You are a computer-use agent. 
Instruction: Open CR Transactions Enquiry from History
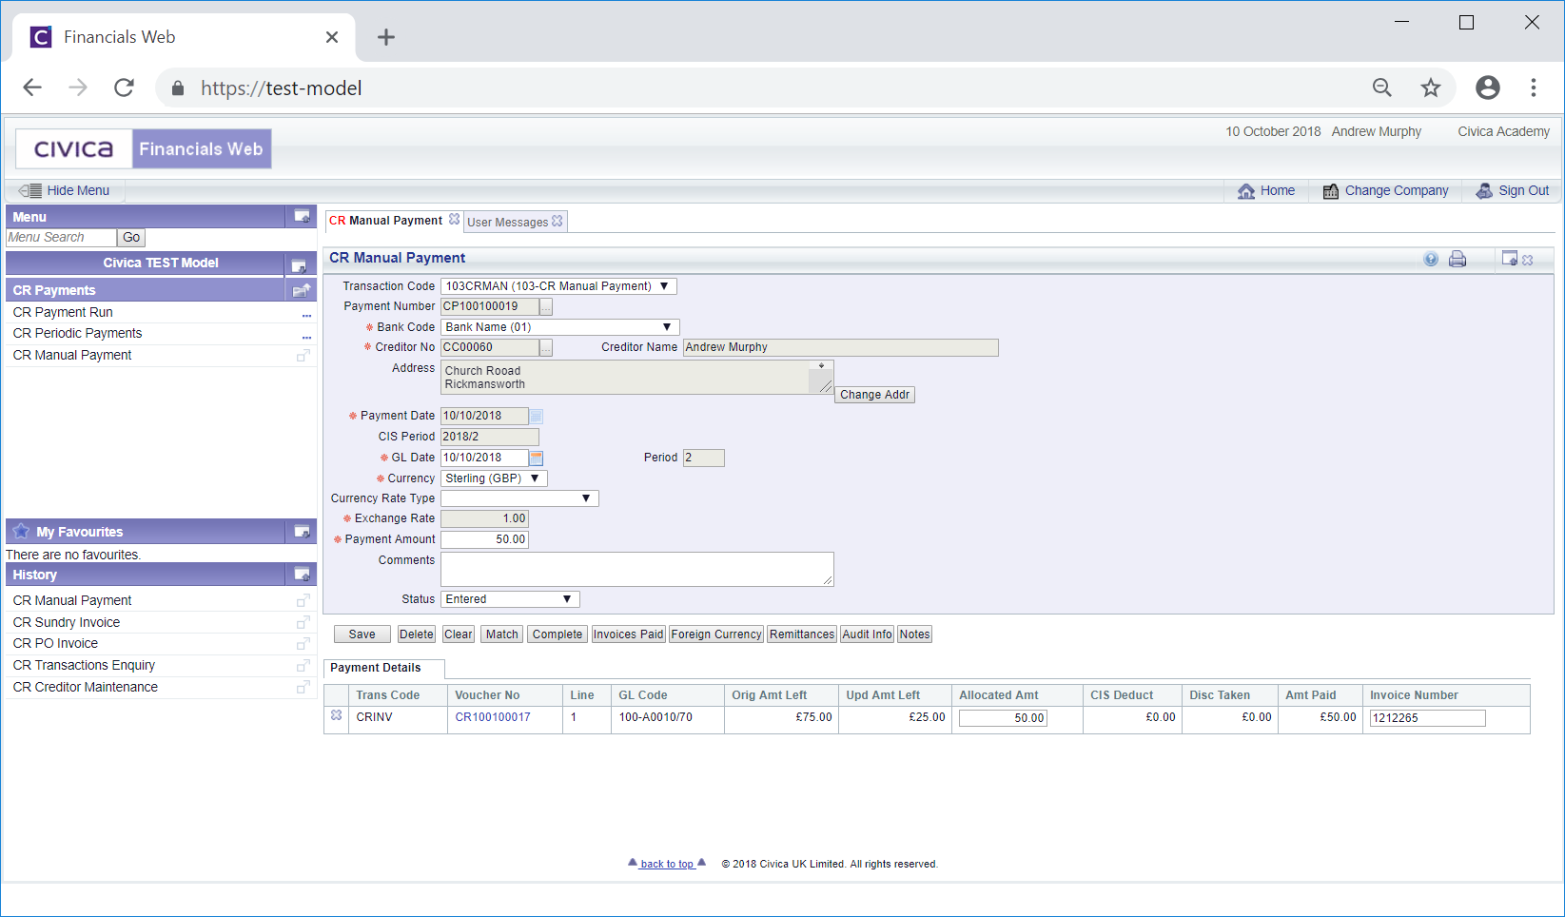(84, 665)
